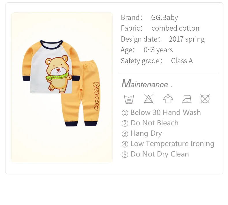Screen dimensions: 228x205
Task: Click the yellow pants in product image
Action: (x=81, y=93)
